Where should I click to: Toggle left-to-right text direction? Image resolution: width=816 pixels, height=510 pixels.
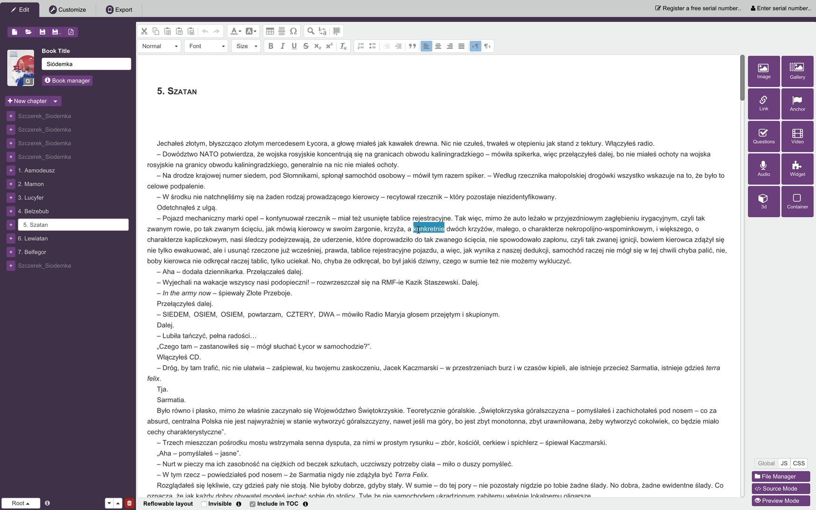point(475,46)
